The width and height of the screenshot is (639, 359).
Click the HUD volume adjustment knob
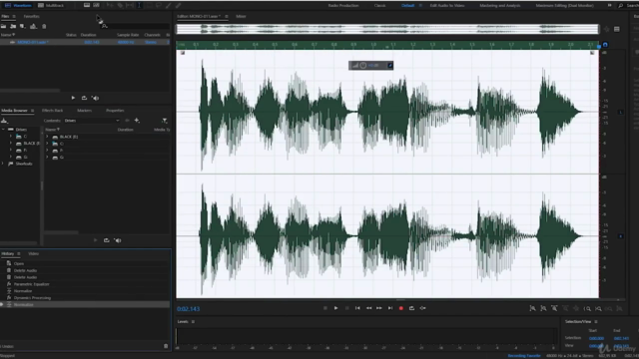362,65
